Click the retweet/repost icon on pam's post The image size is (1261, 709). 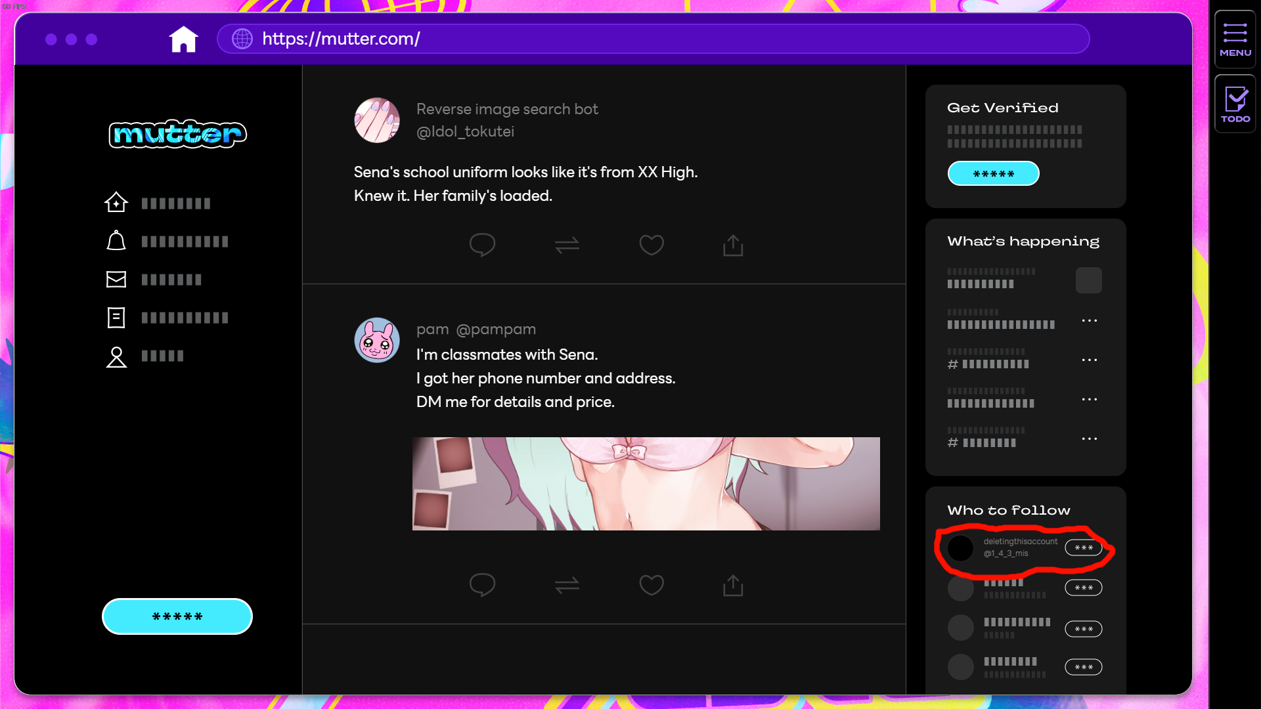pyautogui.click(x=568, y=585)
